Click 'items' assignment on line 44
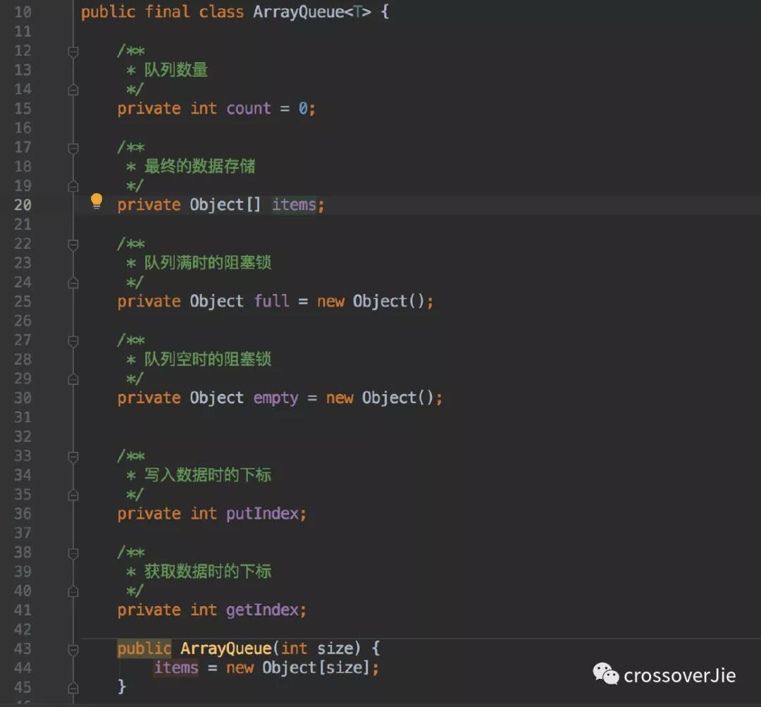 (176, 668)
